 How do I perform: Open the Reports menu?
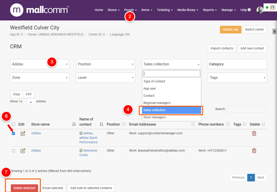pyautogui.click(x=210, y=10)
